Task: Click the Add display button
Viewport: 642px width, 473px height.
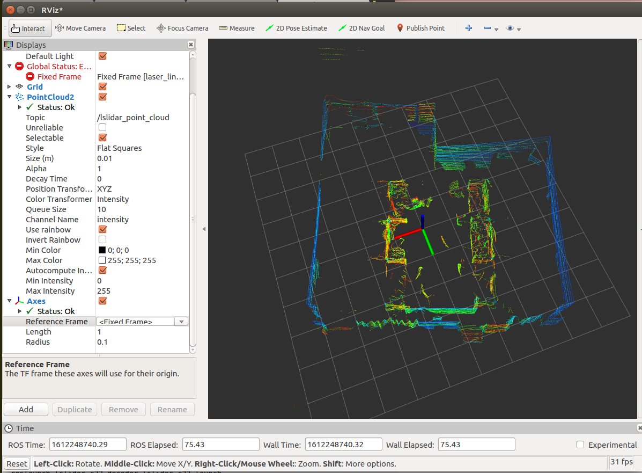Action: tap(26, 410)
